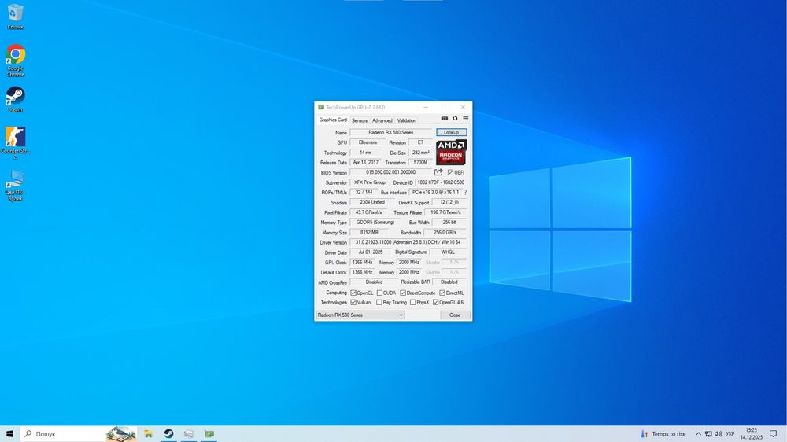Toggle the UEFI checkbox
Image resolution: width=787 pixels, height=442 pixels.
click(x=450, y=172)
